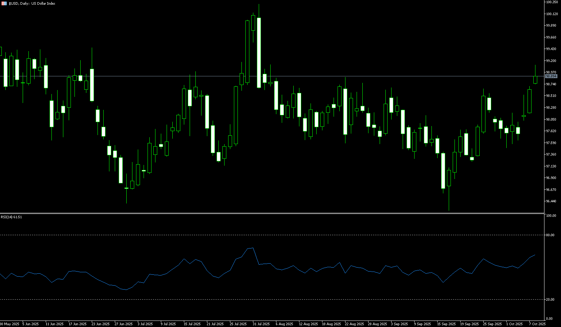
Task: Click the 96.440 price scale label
Action: (x=551, y=201)
